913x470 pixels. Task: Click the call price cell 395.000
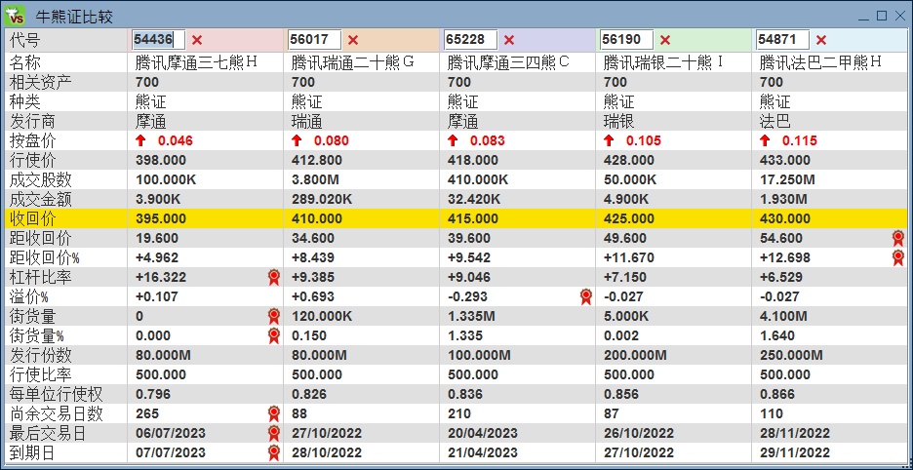pos(161,218)
